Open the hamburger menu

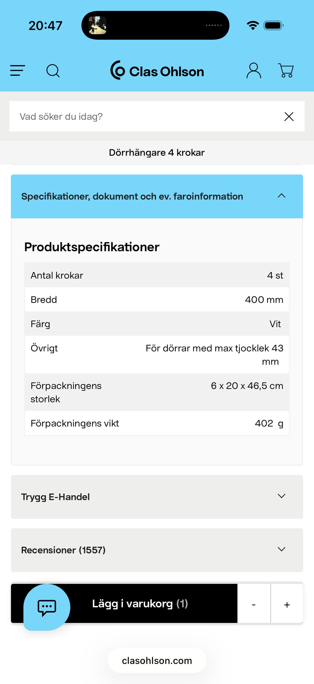17,70
